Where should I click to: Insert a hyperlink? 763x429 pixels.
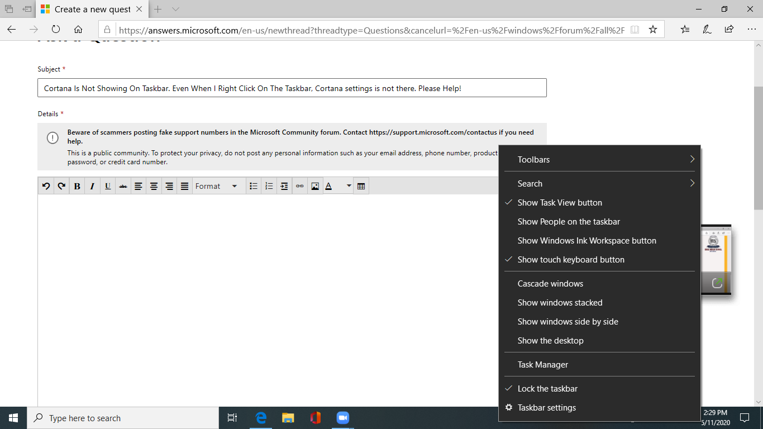pos(299,186)
